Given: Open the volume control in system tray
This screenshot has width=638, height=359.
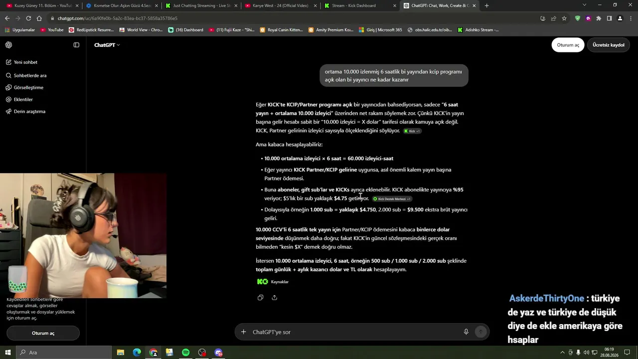Looking at the screenshot, I should tap(586, 353).
